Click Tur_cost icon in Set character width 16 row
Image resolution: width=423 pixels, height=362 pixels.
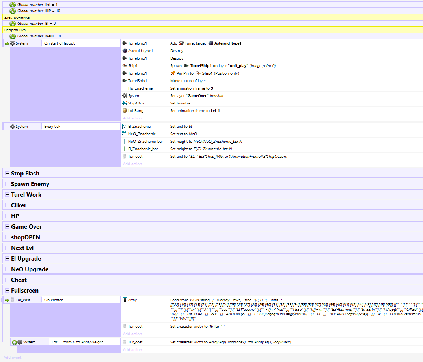point(125,327)
